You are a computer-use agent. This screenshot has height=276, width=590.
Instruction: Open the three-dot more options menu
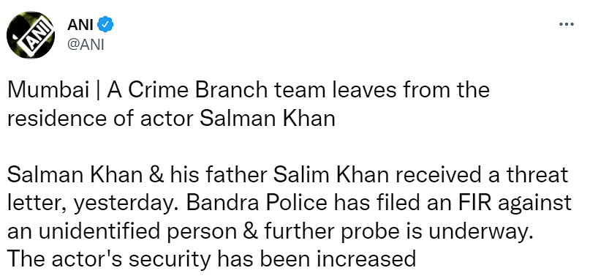coord(567,24)
